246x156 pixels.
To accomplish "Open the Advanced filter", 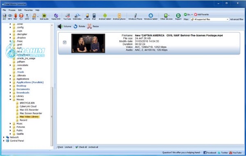I will pos(237,19).
